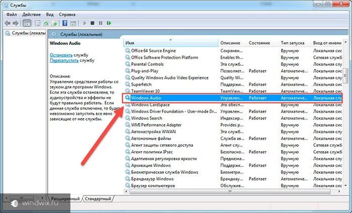352x213 pixels.
Task: Open the Справка menu
Action: click(x=67, y=15)
